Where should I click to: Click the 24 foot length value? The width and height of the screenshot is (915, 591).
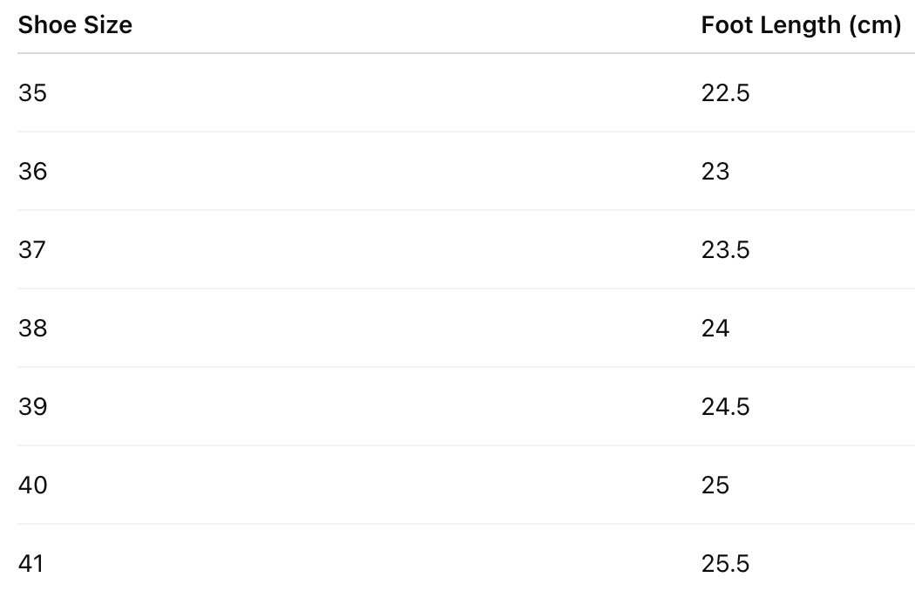tap(715, 328)
